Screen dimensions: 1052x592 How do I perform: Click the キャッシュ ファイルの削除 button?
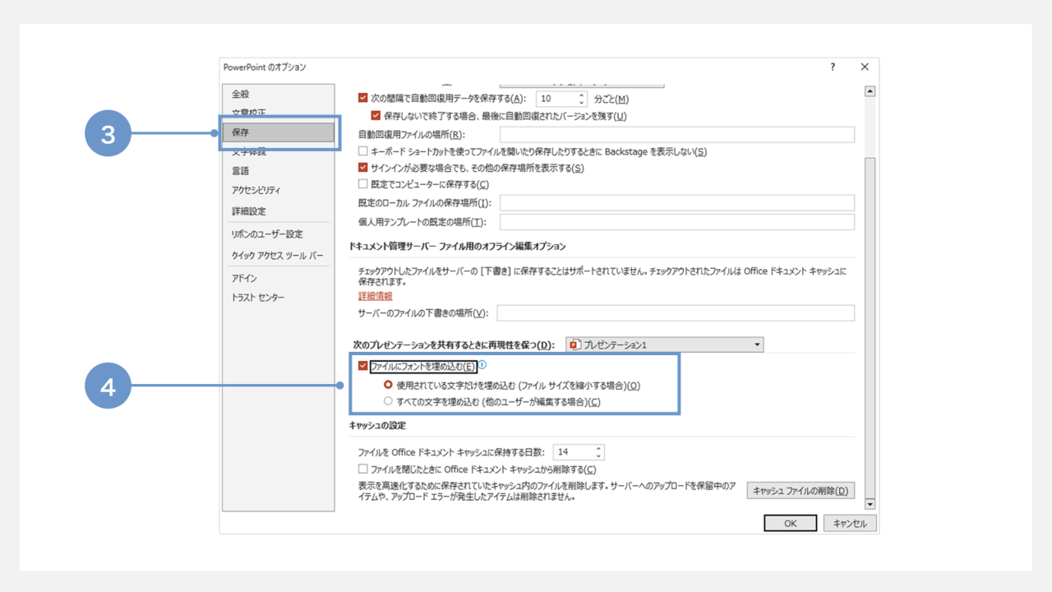coord(801,491)
